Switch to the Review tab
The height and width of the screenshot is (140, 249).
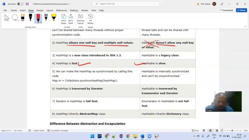coord(85,10)
